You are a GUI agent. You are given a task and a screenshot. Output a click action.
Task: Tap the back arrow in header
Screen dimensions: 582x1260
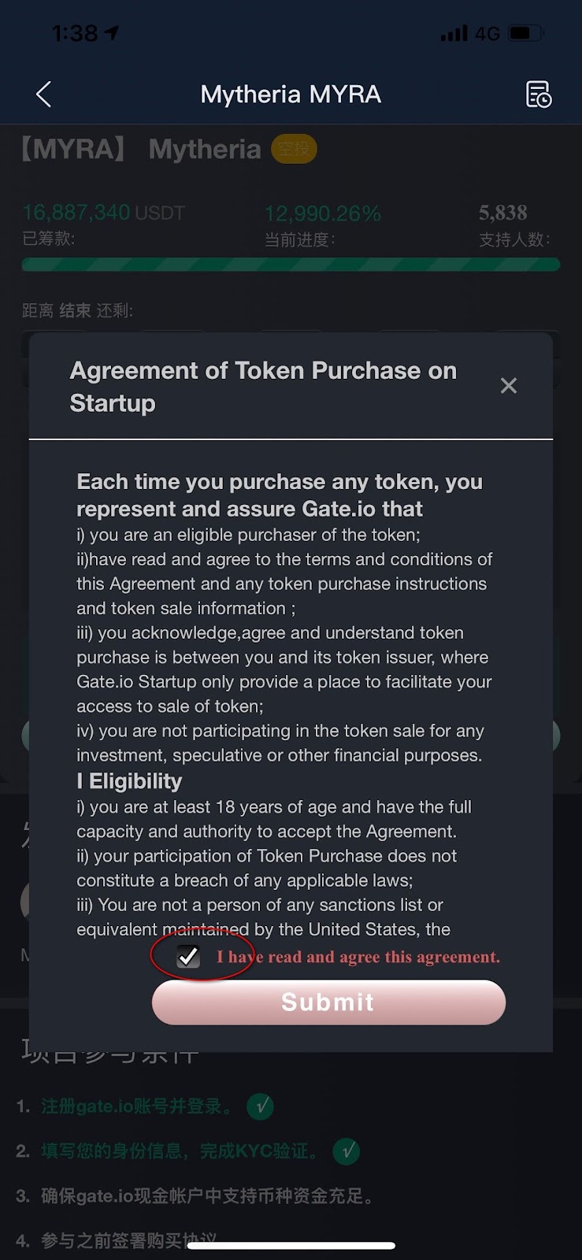(x=44, y=94)
